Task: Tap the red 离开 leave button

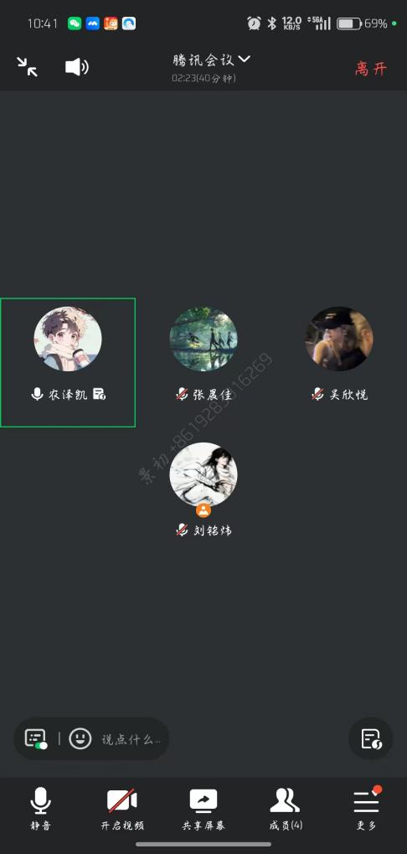Action: 371,69
